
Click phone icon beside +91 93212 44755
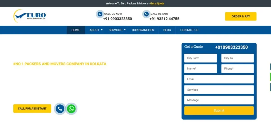coord(146,14)
